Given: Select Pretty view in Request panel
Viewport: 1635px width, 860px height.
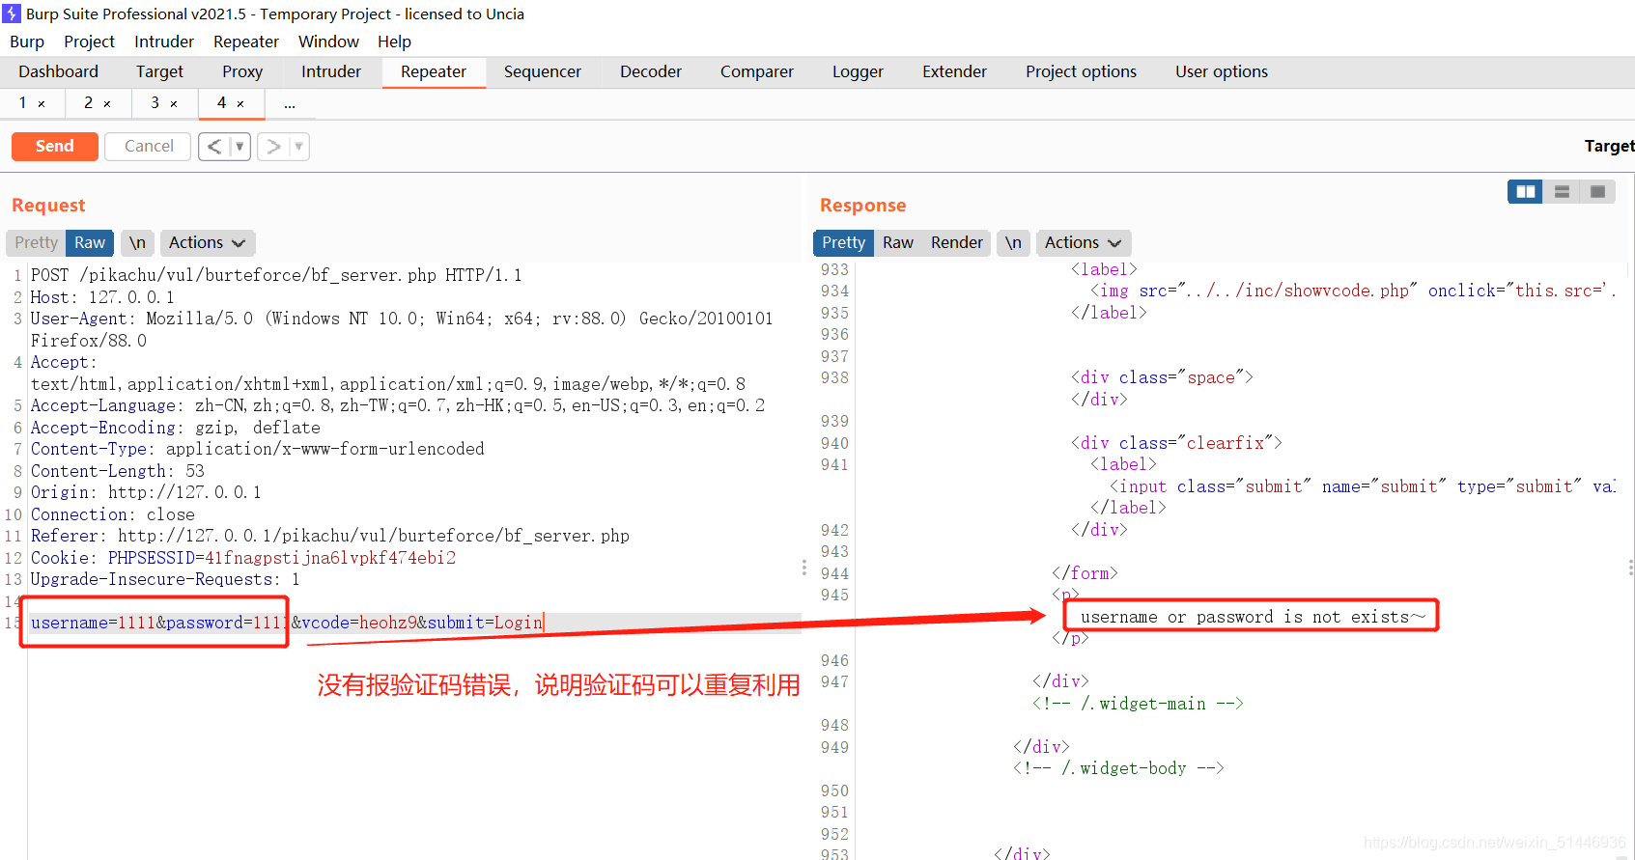Looking at the screenshot, I should point(36,242).
